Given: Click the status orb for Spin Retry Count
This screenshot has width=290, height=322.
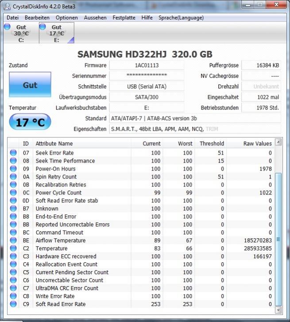Looking at the screenshot, I should (x=13, y=176).
